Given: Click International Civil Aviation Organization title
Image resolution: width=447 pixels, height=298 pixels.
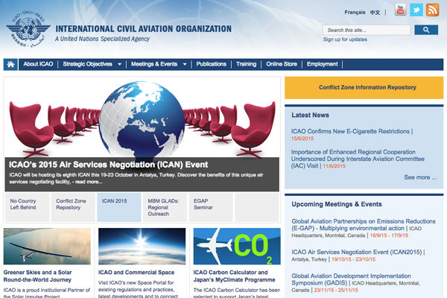Looking at the screenshot, I should [x=143, y=29].
